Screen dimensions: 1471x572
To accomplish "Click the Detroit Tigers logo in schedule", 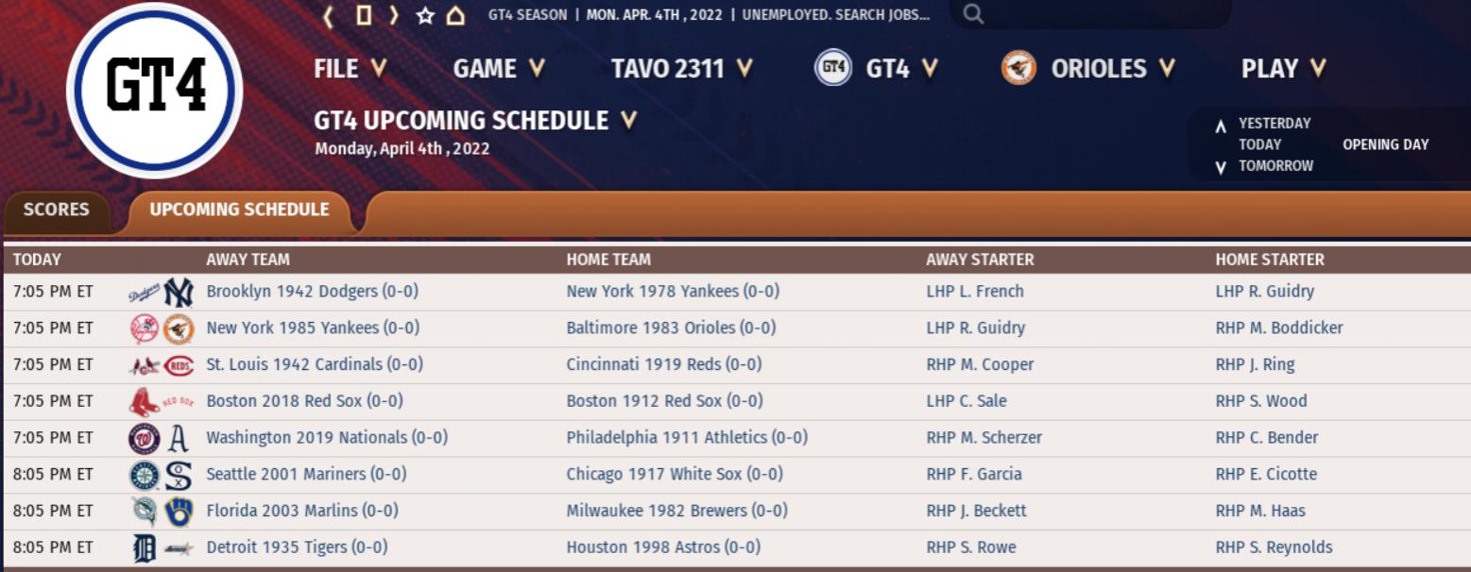I will [x=145, y=547].
